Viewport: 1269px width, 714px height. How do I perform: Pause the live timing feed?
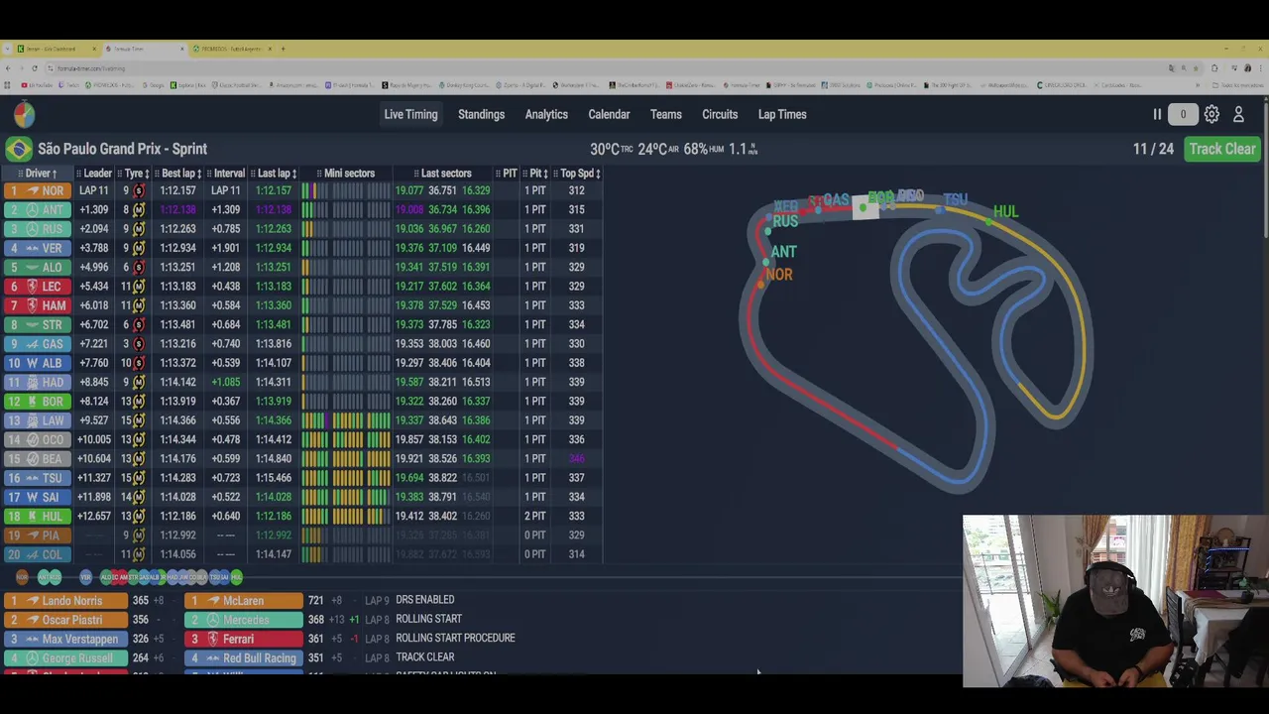point(1157,114)
